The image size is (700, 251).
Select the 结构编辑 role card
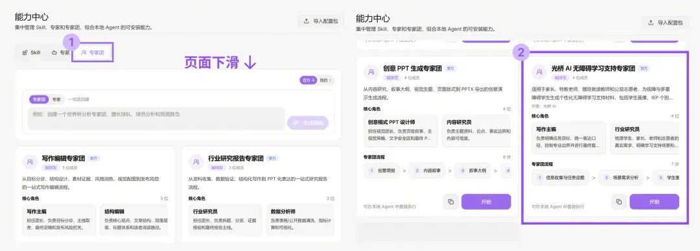pyautogui.click(x=134, y=220)
